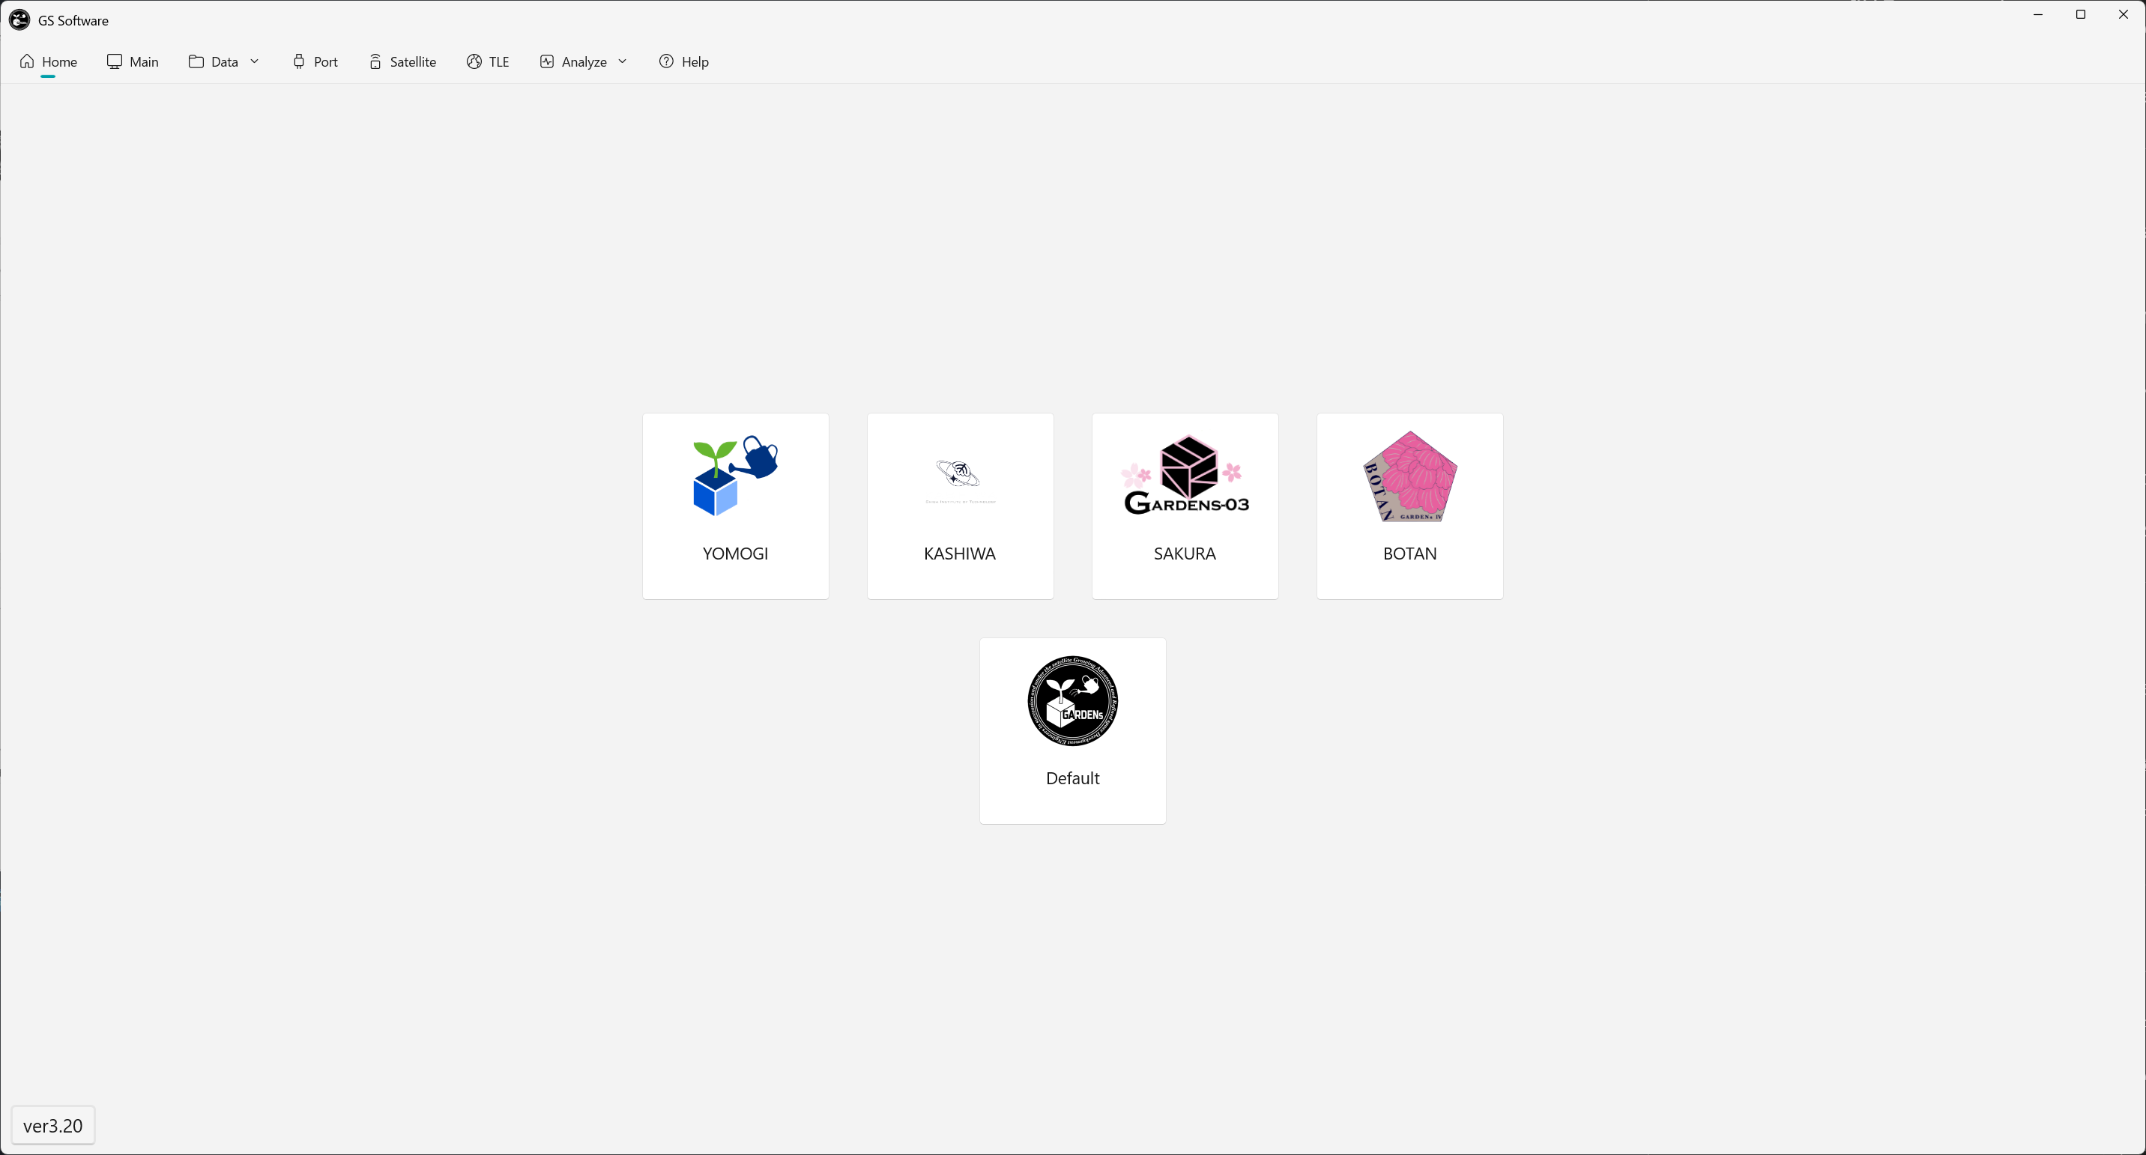
Task: Maximize the GS Software window
Action: point(2080,14)
